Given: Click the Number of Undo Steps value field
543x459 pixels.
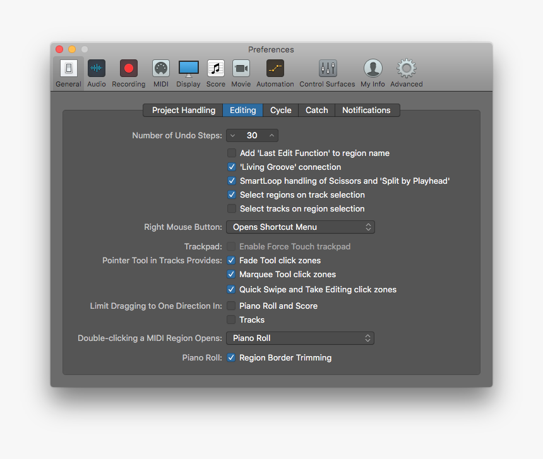Looking at the screenshot, I should point(252,135).
